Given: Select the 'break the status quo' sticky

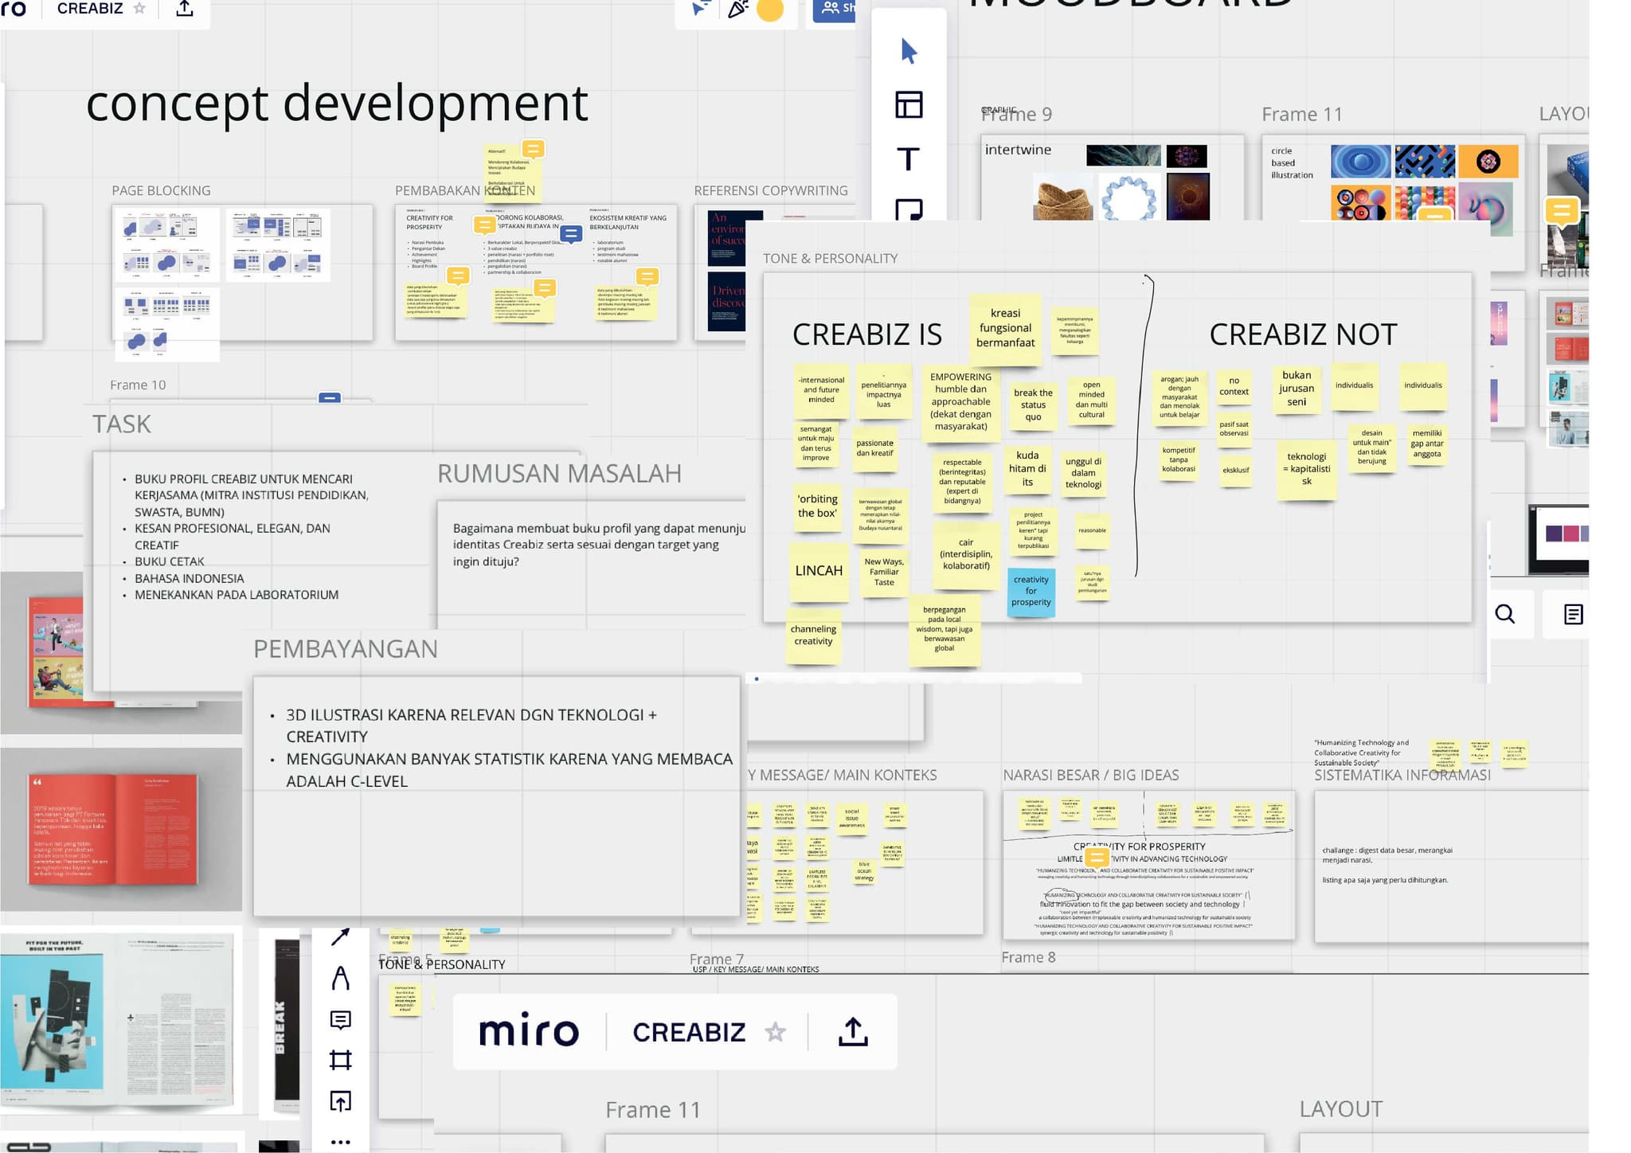Looking at the screenshot, I should (x=1033, y=405).
